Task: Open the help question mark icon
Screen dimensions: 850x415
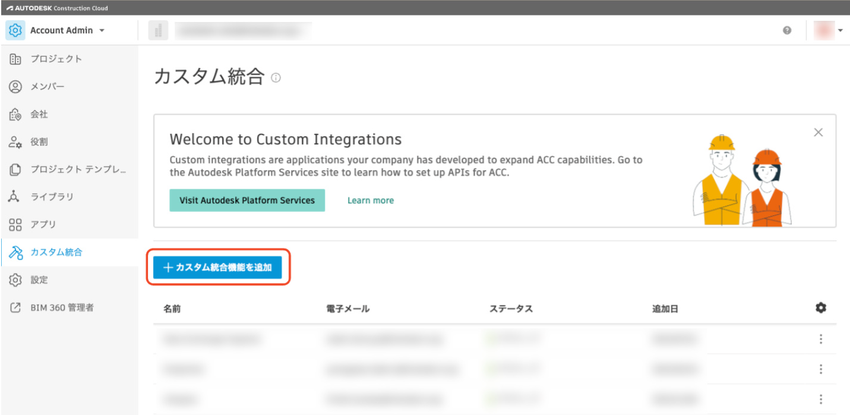Action: click(x=787, y=30)
